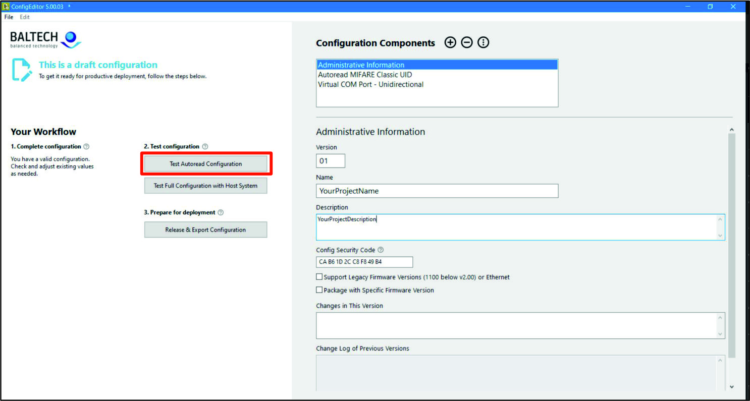This screenshot has width=750, height=401.
Task: Open help icon next to Complete configuration
Action: [86, 147]
